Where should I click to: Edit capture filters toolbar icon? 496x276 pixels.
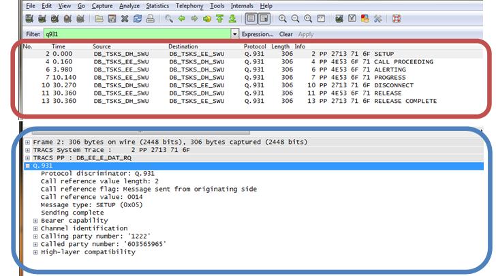[x=339, y=18]
